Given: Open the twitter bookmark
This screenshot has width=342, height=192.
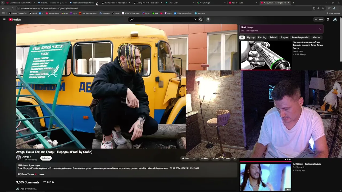Looking at the screenshot, I should click(116, 13).
